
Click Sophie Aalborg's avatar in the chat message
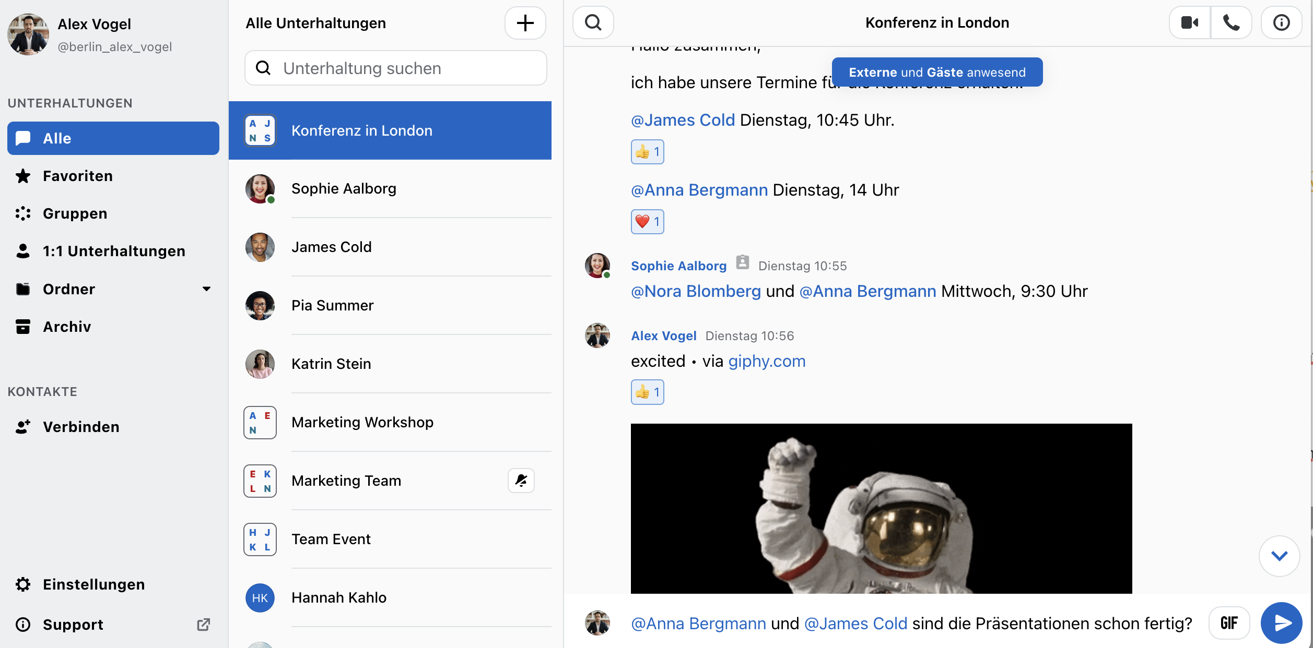(x=597, y=266)
